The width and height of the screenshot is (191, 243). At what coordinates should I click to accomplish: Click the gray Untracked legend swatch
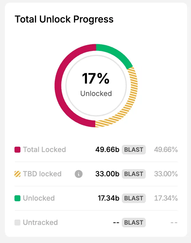click(x=17, y=223)
